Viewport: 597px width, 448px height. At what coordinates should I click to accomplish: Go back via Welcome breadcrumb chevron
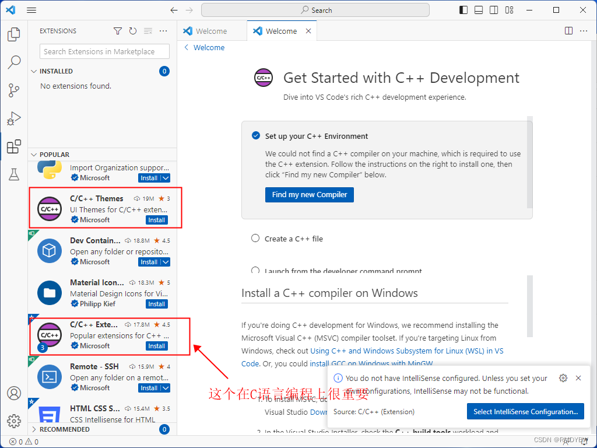(187, 47)
